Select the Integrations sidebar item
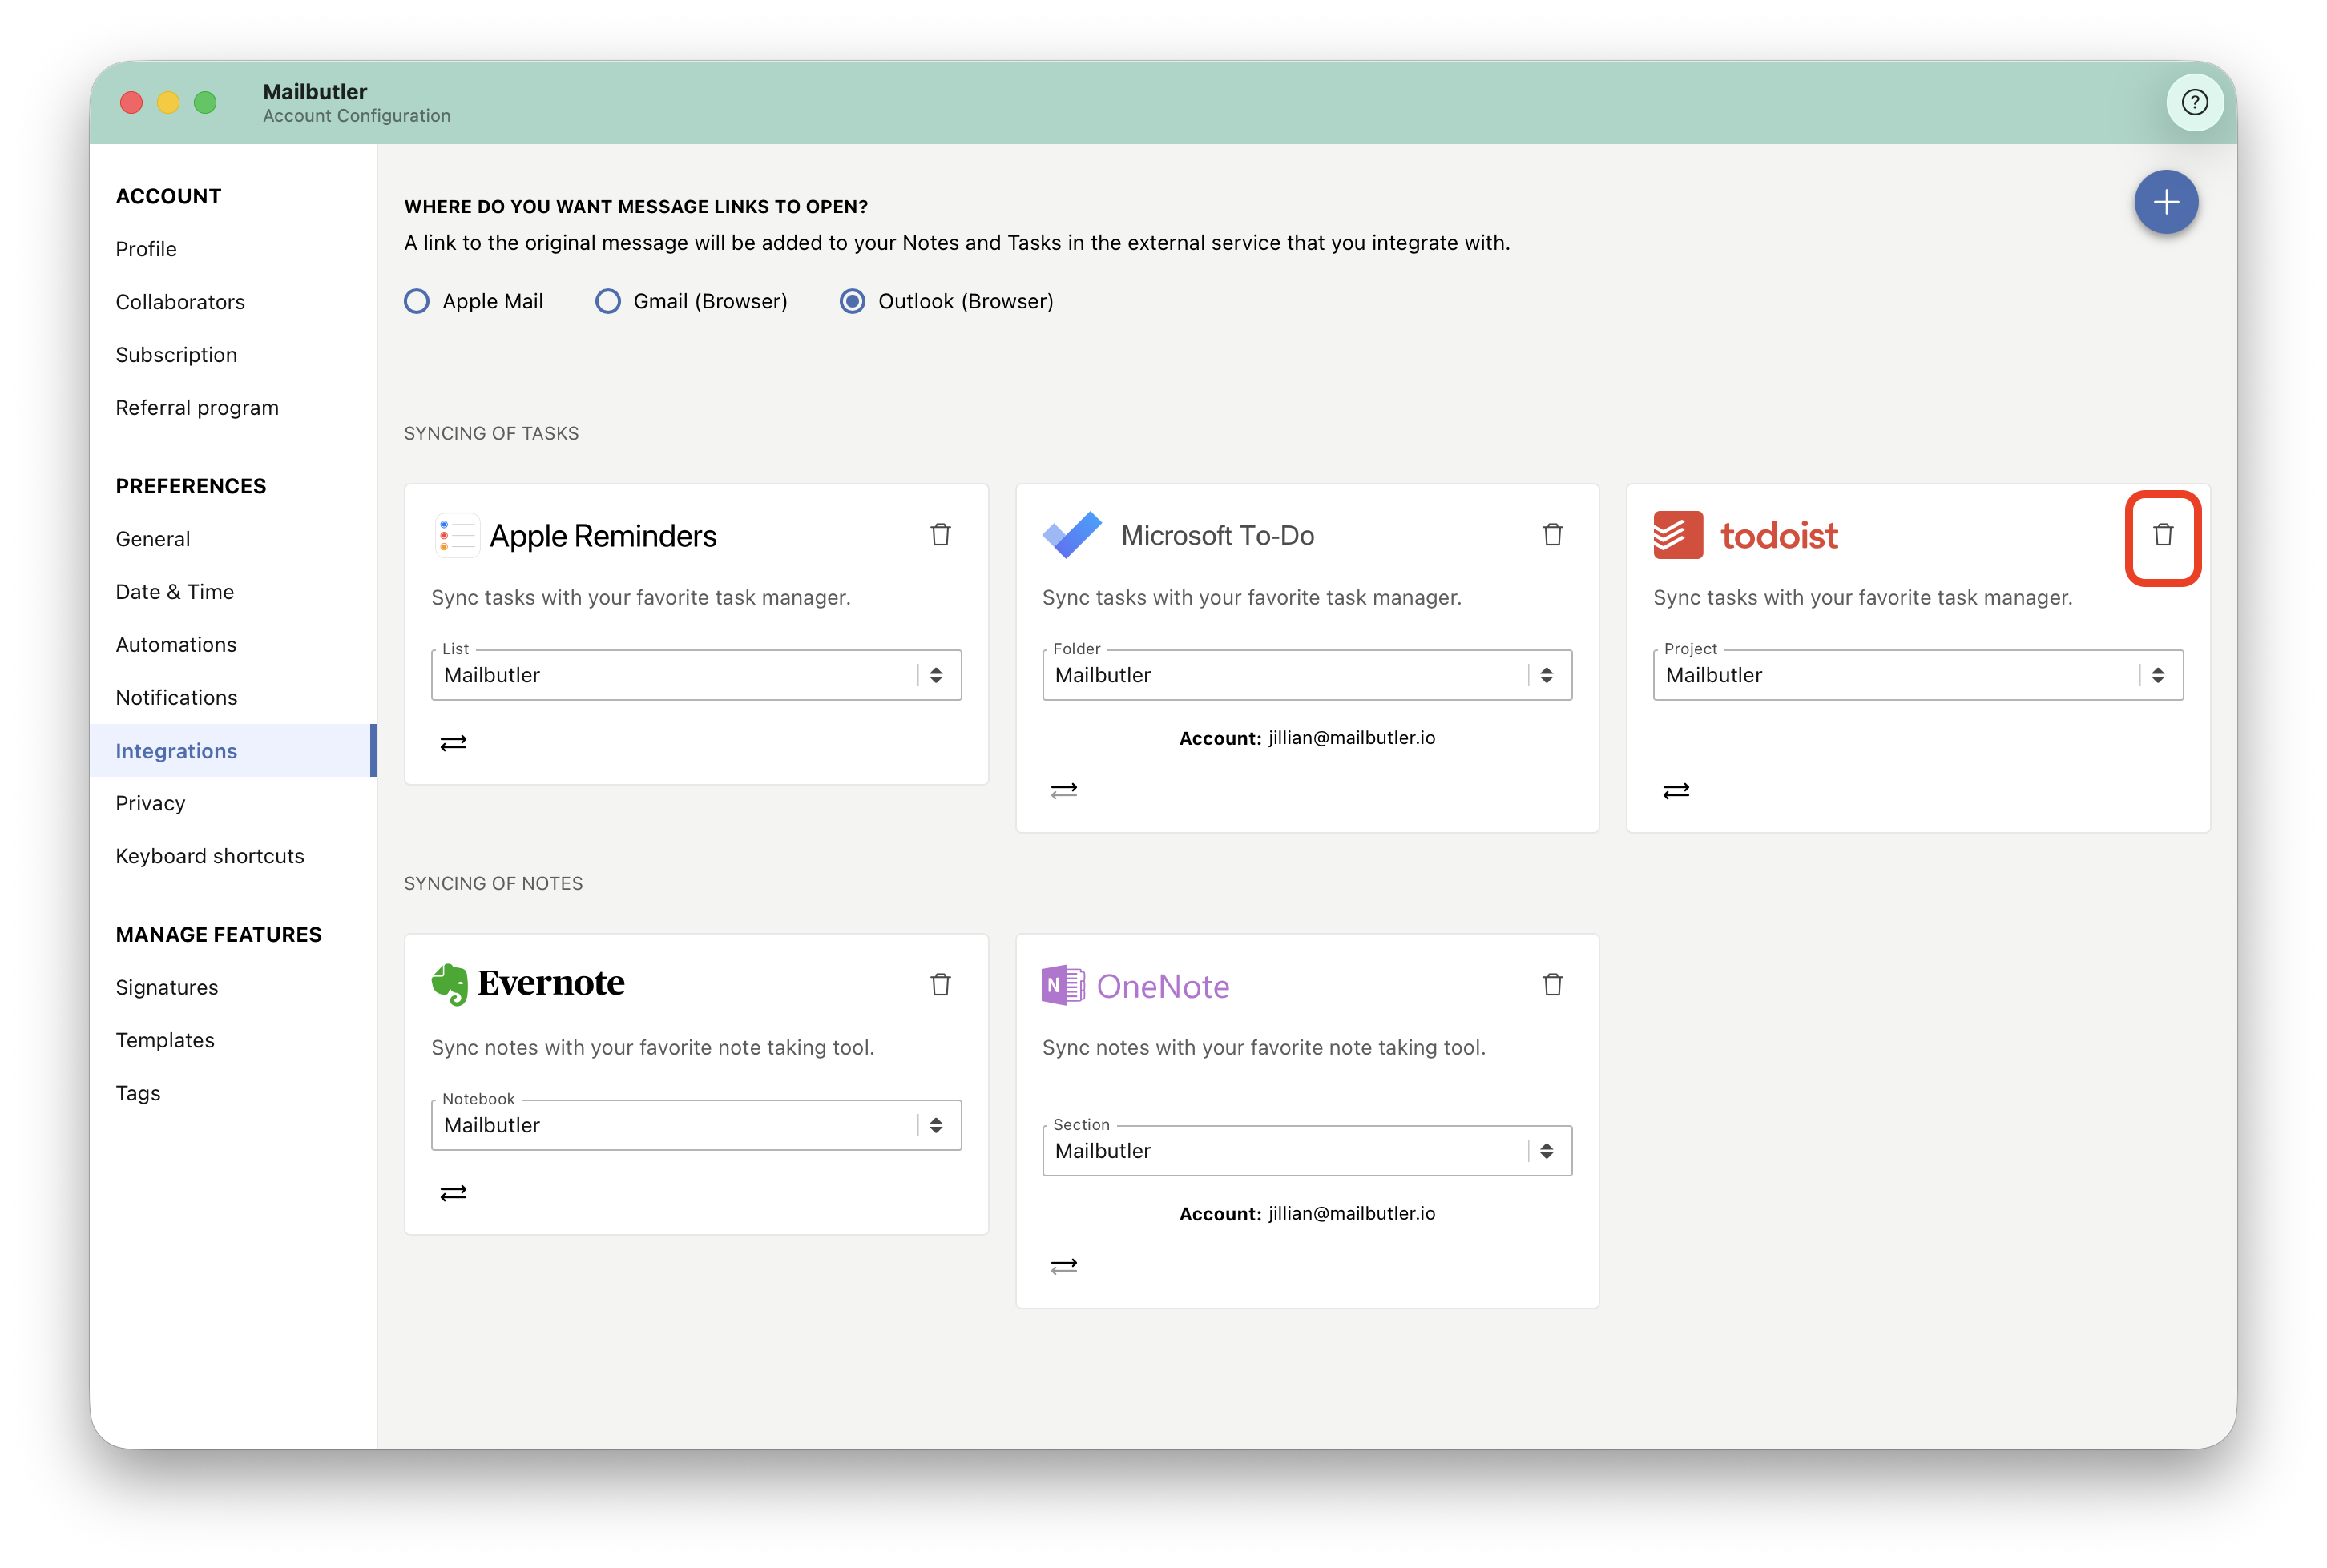Viewport: 2327px width, 1568px height. click(x=233, y=751)
